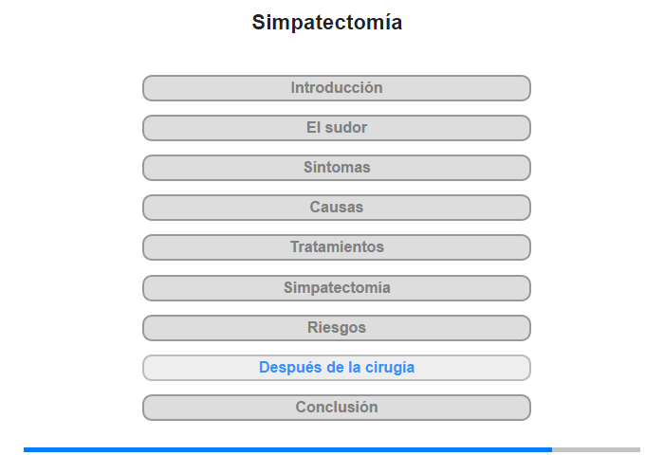Select the Simpatectomía menu button
Image resolution: width=664 pixels, height=455 pixels.
pyautogui.click(x=336, y=288)
